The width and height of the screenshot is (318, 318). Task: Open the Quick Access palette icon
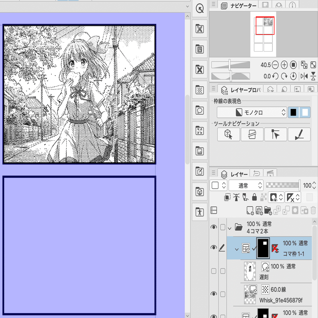(x=200, y=9)
